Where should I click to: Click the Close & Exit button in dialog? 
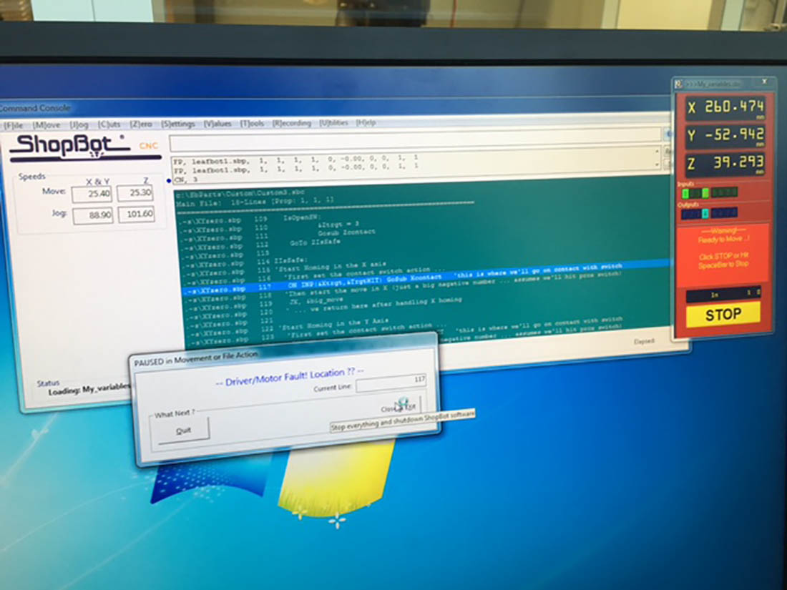[399, 408]
